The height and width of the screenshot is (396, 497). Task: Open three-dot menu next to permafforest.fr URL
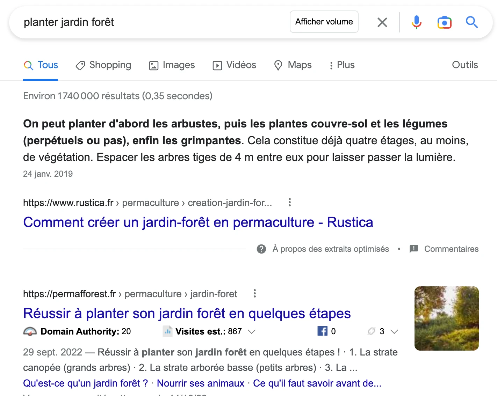point(254,294)
